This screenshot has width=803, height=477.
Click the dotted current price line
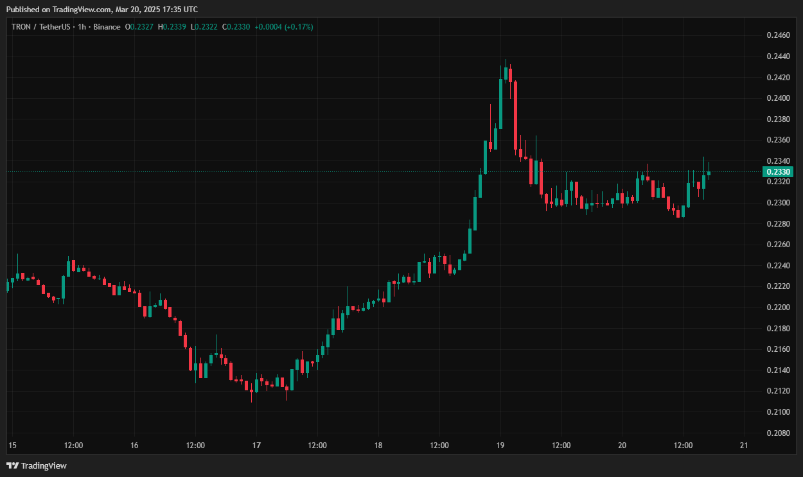tap(385, 172)
